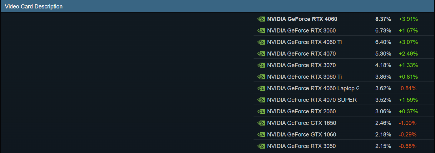Select the NVIDIA GeForce RTX 2060 row

click(x=344, y=111)
